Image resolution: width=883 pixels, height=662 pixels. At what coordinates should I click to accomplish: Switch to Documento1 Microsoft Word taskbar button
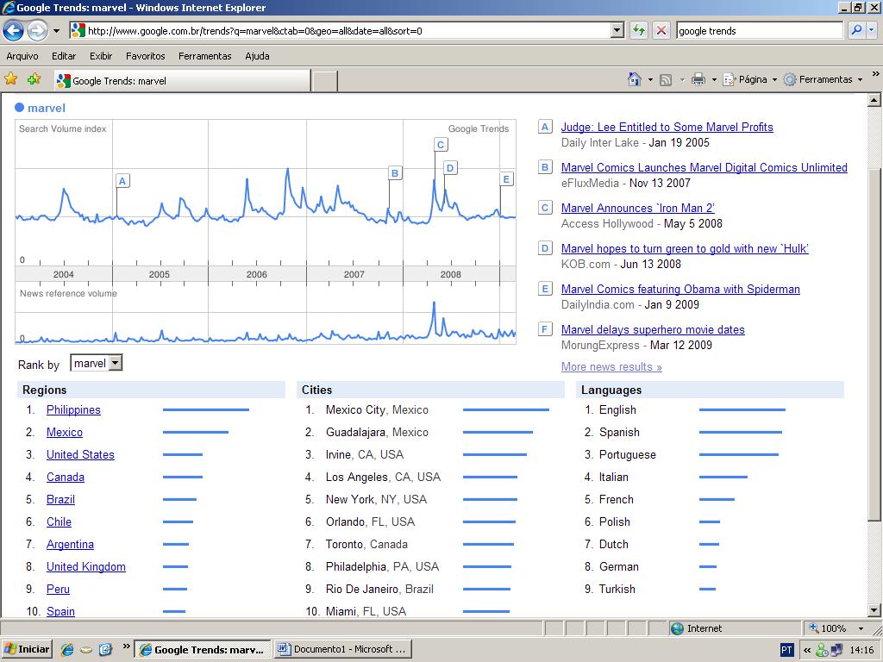(343, 649)
